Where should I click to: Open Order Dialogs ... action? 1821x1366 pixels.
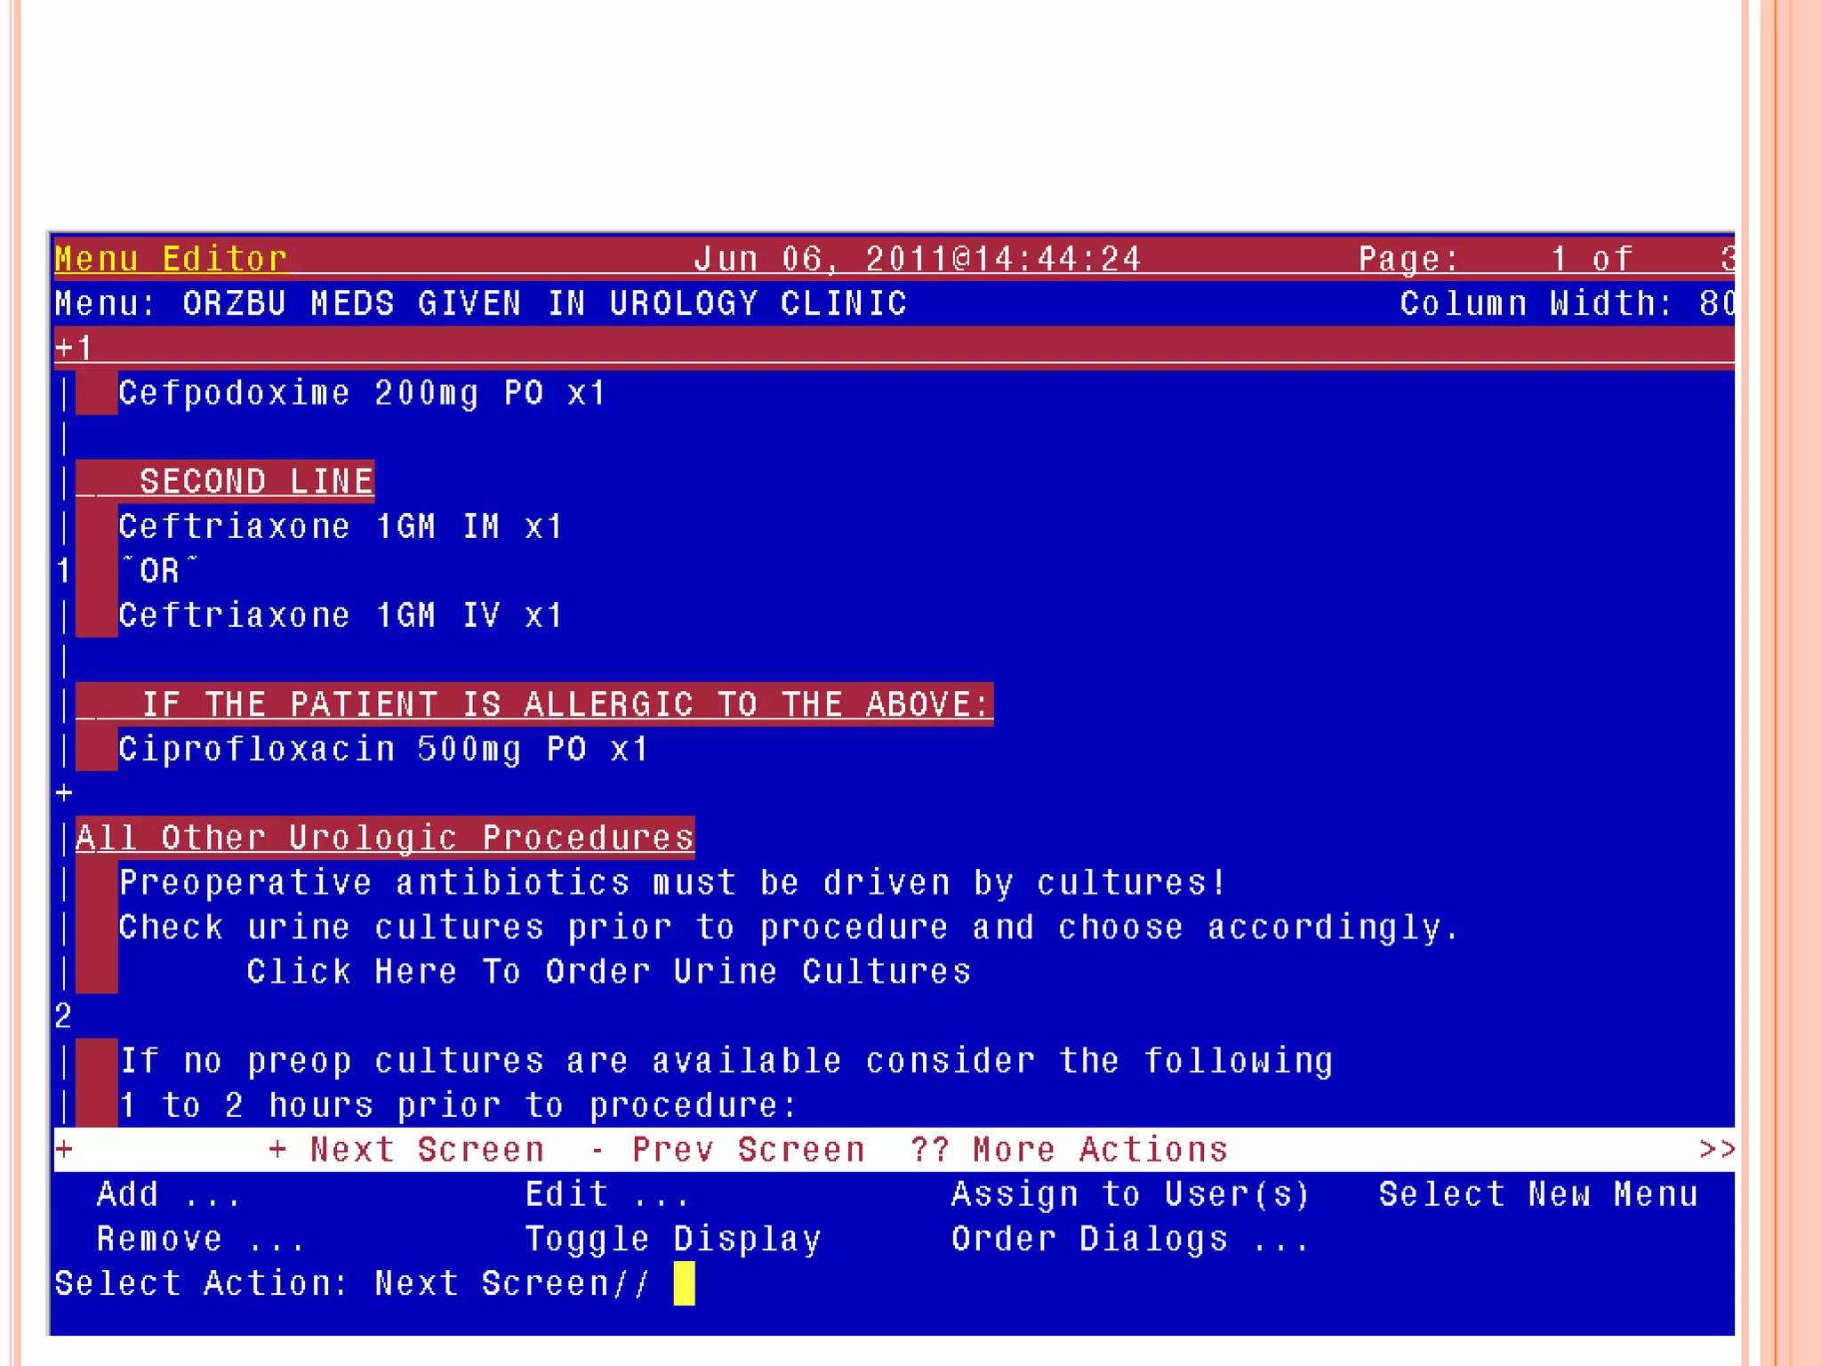pos(1130,1239)
